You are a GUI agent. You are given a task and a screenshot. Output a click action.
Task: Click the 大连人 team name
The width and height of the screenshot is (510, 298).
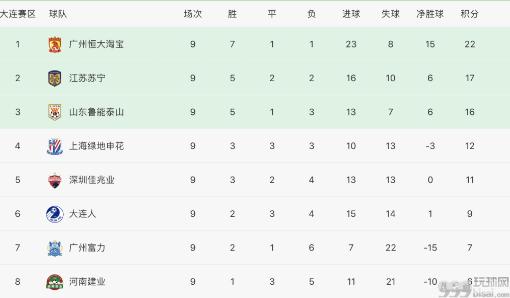click(83, 214)
